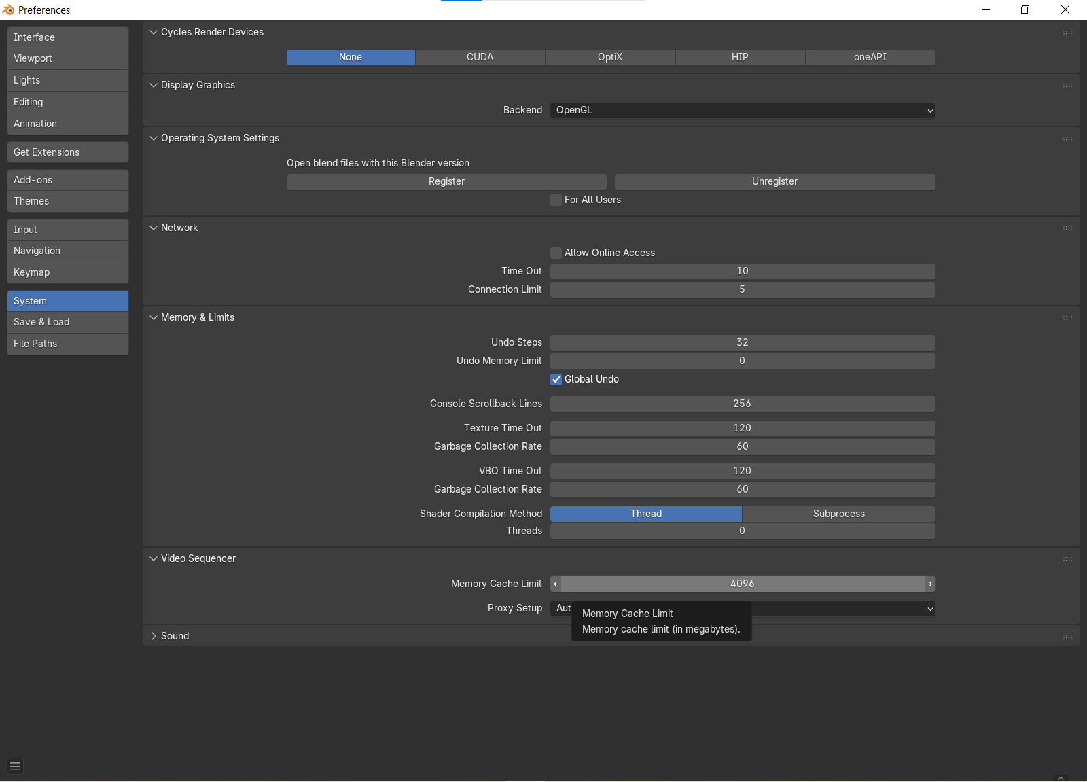Click the Blender logo in the title bar
This screenshot has width=1087, height=782.
click(x=8, y=10)
